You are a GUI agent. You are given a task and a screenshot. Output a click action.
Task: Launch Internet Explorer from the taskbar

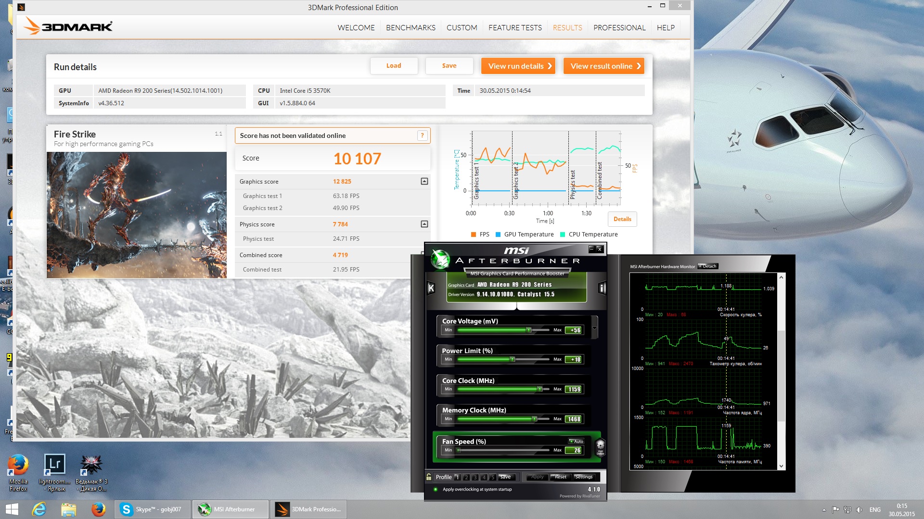(x=39, y=509)
